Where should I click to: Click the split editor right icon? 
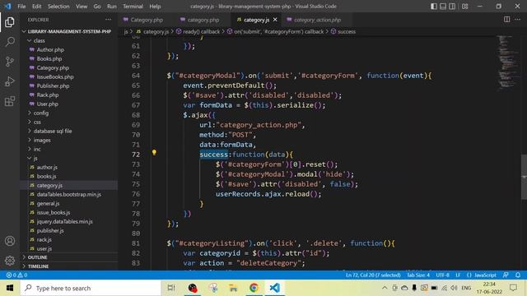coord(506,20)
